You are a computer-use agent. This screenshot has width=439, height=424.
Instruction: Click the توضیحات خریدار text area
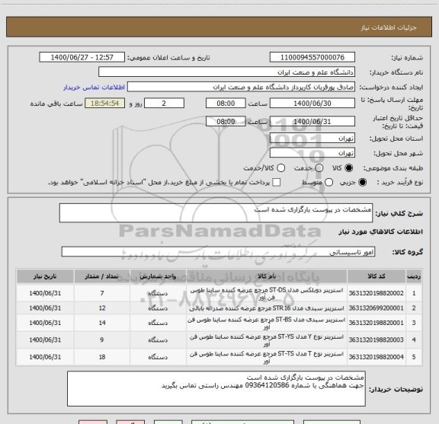point(216,389)
